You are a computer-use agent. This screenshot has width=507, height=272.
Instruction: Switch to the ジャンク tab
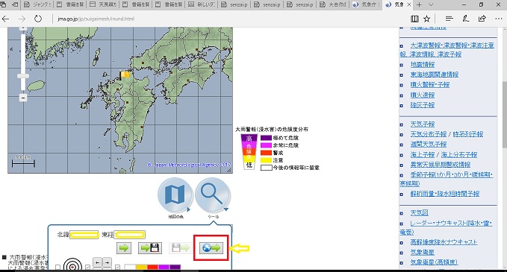coord(37,4)
